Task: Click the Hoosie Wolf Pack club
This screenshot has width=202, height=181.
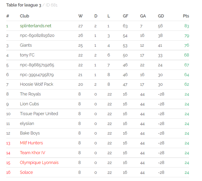Action: click(37, 84)
